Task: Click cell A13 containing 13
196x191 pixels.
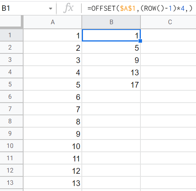Action: (x=52, y=183)
